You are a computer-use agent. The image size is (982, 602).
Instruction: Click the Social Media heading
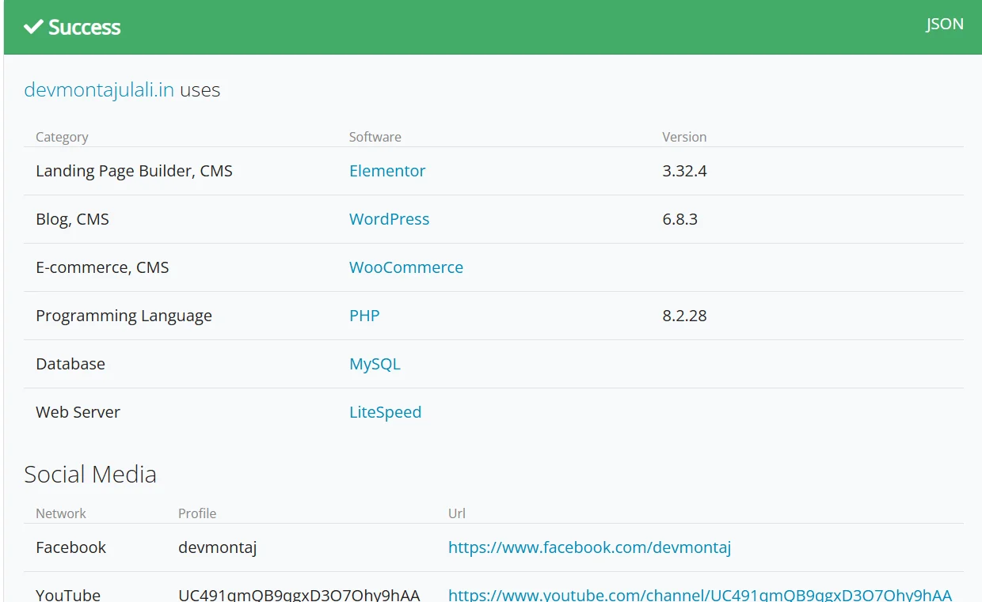(90, 474)
